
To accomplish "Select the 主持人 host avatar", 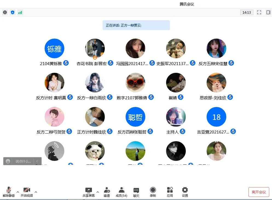I will (x=176, y=117).
